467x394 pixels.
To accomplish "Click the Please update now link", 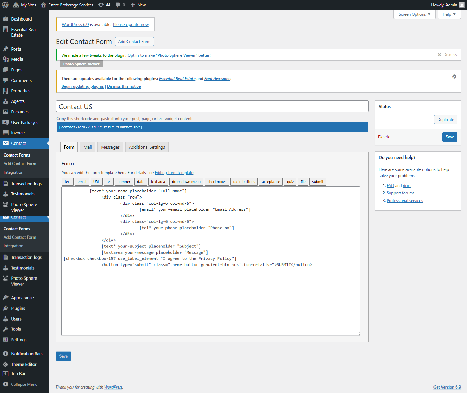I will pyautogui.click(x=131, y=24).
